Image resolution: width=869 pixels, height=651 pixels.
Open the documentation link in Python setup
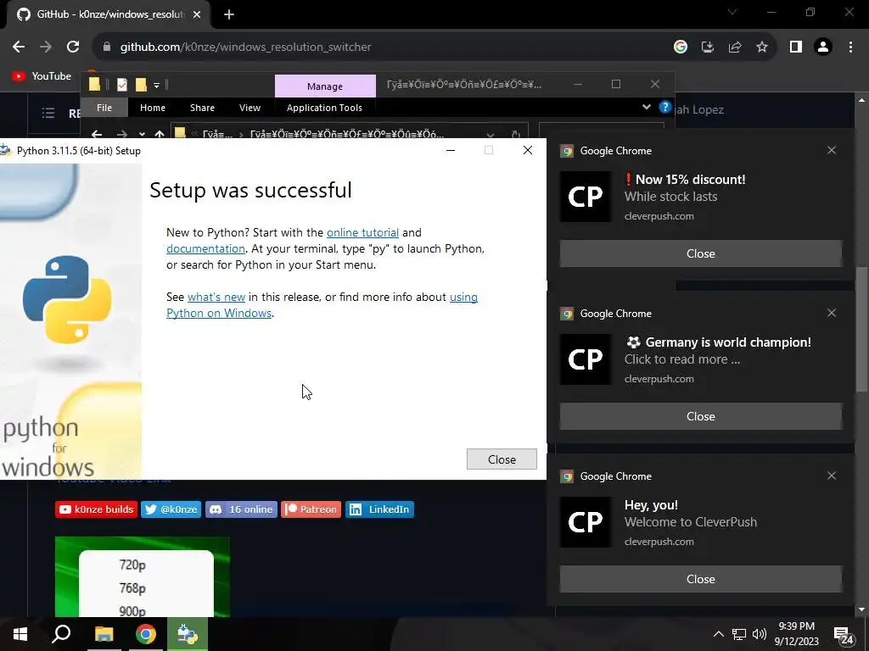pyautogui.click(x=205, y=248)
